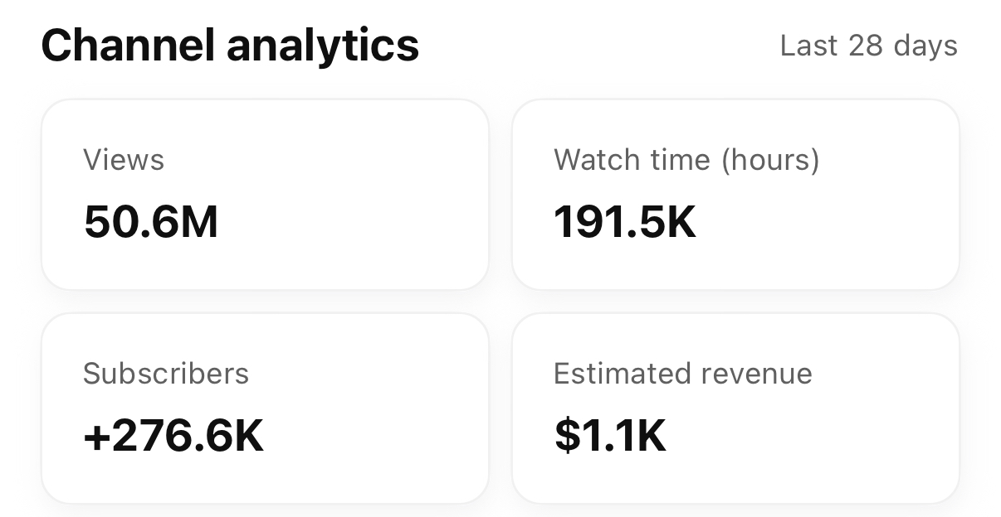The height and width of the screenshot is (517, 1001).
Task: Click the "Subscribers" metric label
Action: pos(166,374)
